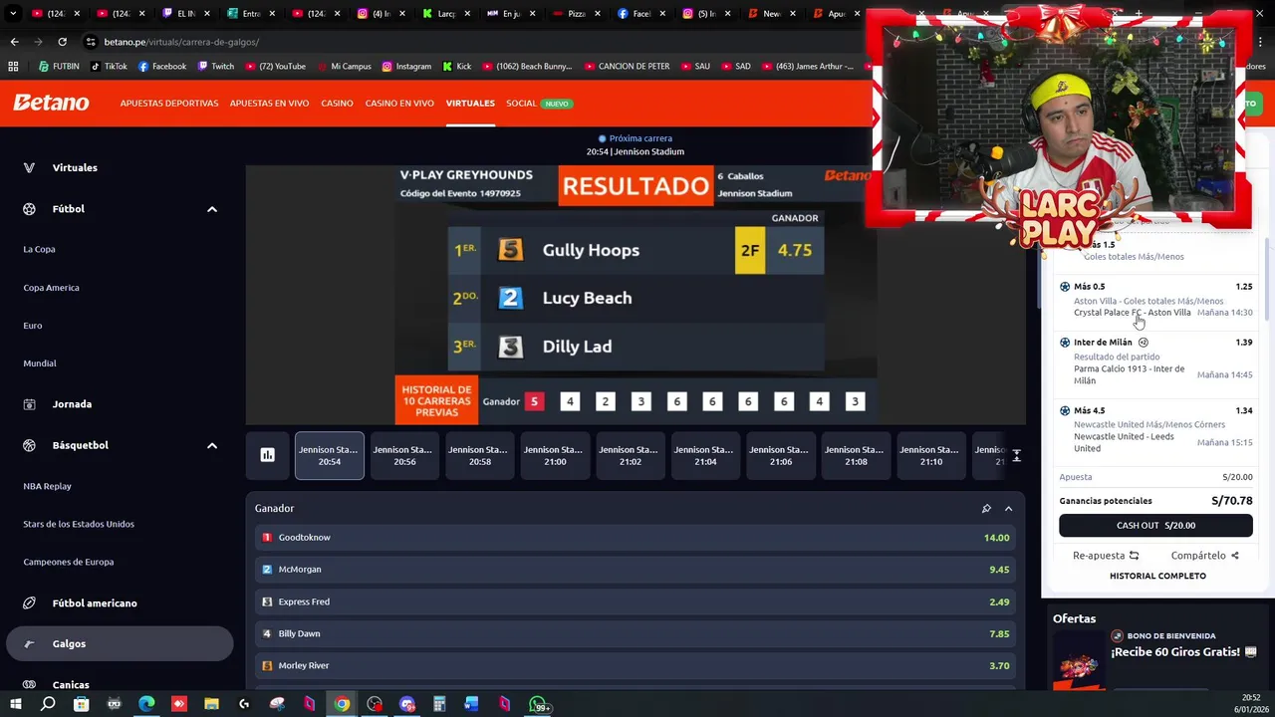The image size is (1275, 717).
Task: Open Copa America in the sidebar
Action: tap(51, 288)
